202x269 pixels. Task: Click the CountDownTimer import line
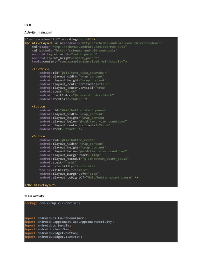tap(55, 218)
